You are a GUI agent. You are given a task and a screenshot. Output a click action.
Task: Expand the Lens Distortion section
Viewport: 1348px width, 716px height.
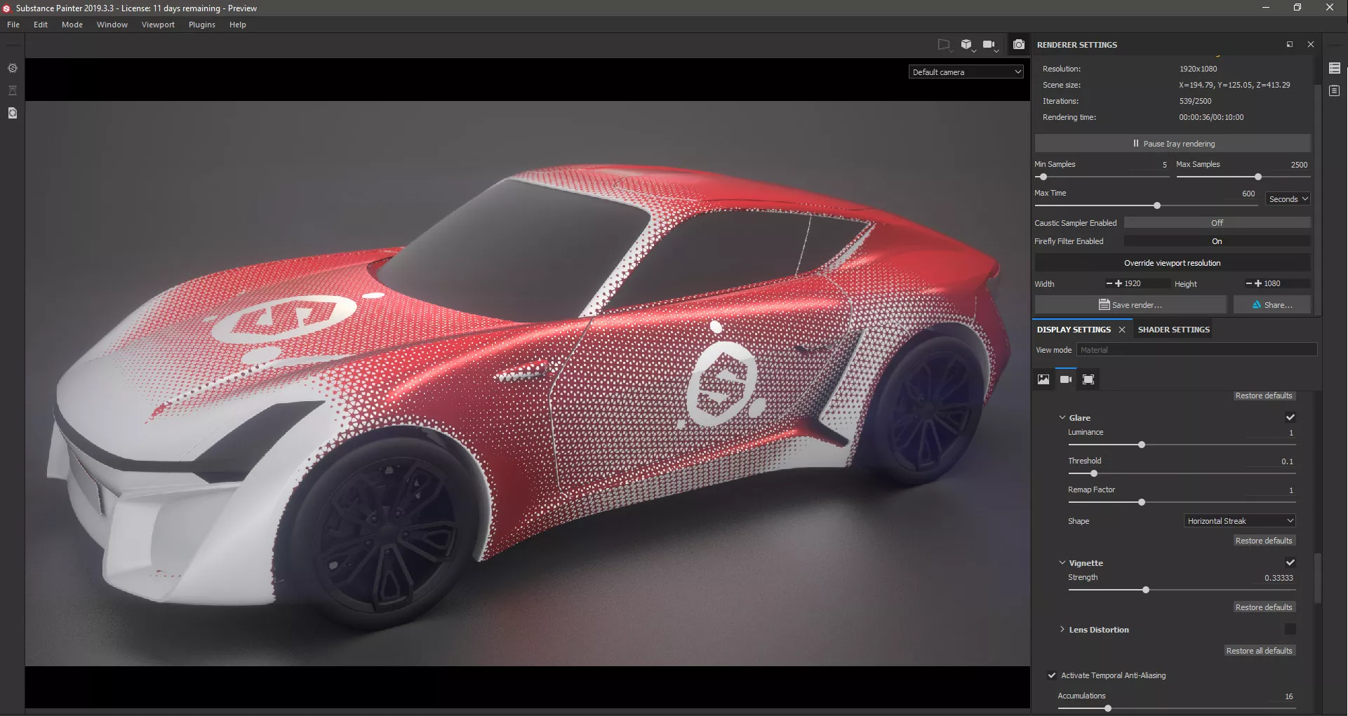(1062, 630)
